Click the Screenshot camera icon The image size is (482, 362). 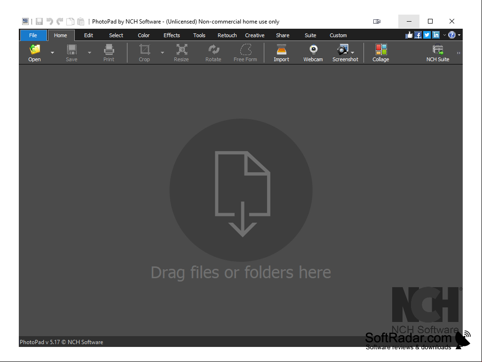pos(342,49)
